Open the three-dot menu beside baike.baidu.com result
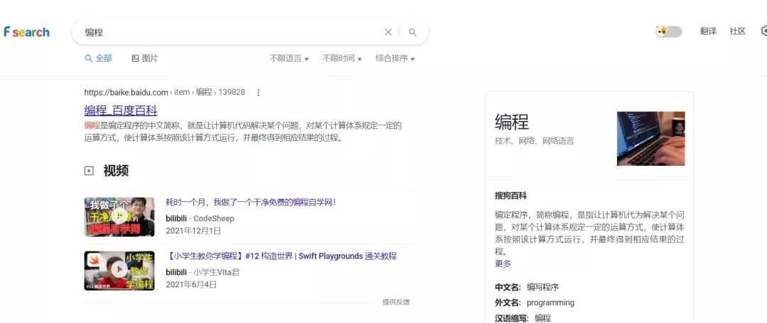 pos(259,92)
